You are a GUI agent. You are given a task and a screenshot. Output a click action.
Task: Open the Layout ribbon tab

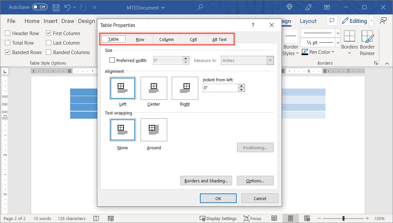[308, 21]
